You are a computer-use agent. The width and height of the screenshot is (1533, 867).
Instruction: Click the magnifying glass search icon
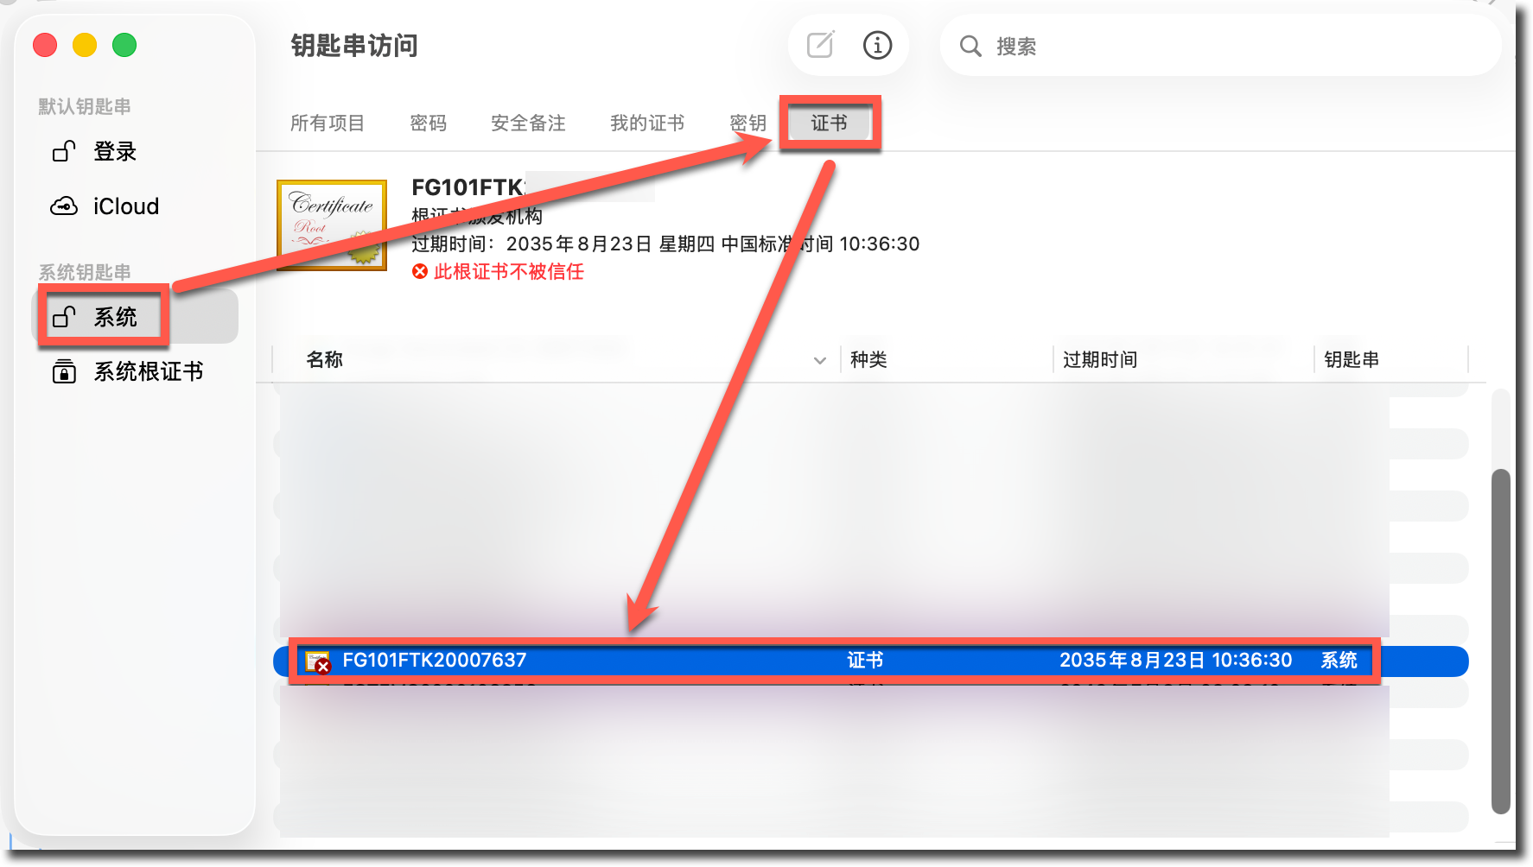click(x=970, y=47)
